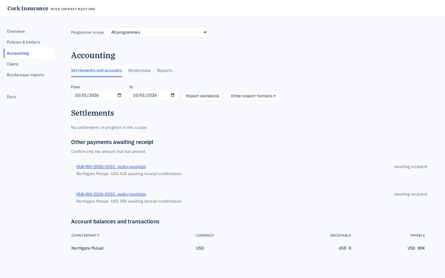Select the Northgate Mutual balance row
The width and height of the screenshot is (445, 278).
coord(248,248)
